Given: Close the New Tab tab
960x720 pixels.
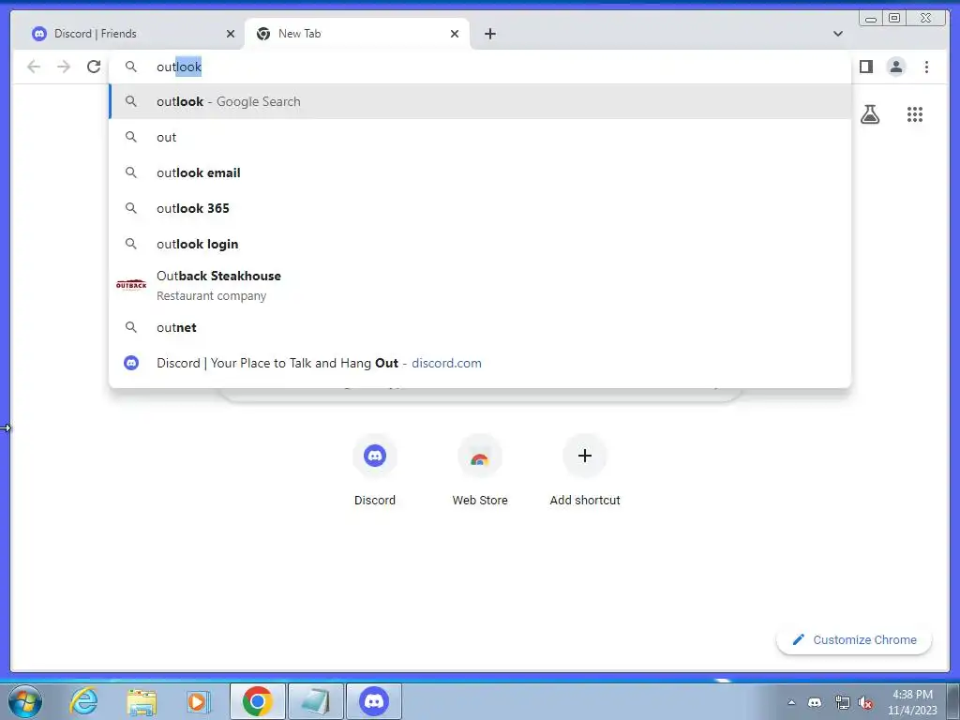Looking at the screenshot, I should [x=455, y=34].
